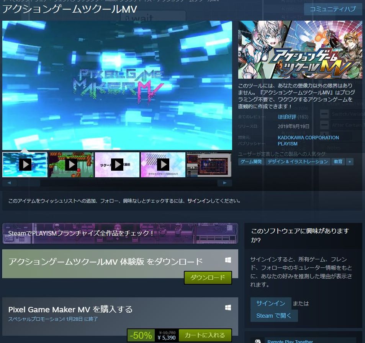365x343 pixels.
Task: Open the KADOKAWA CORPORATION developer link
Action: point(308,138)
